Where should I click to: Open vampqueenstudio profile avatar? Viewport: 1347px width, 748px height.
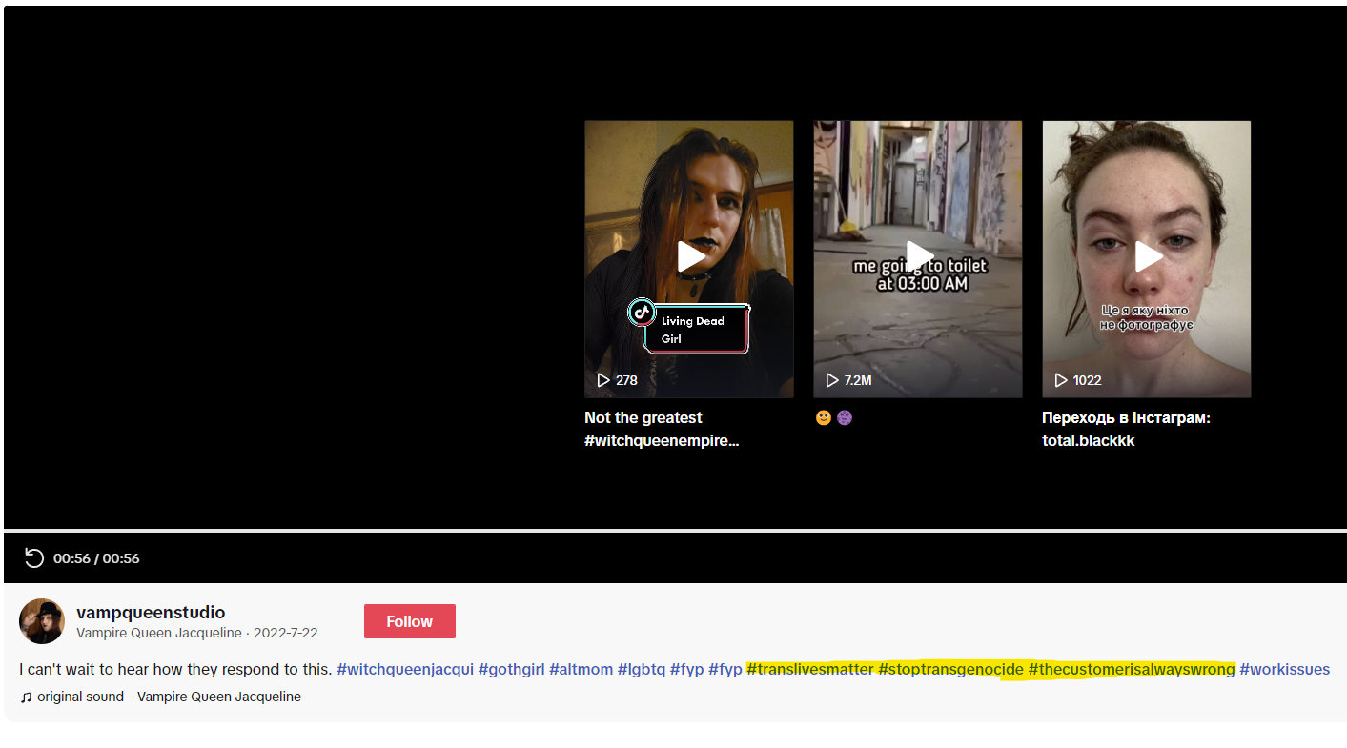[42, 621]
